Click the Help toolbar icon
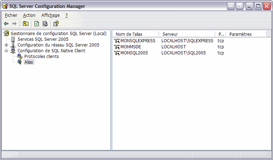Viewport: 273px width, 160px height. click(x=56, y=24)
